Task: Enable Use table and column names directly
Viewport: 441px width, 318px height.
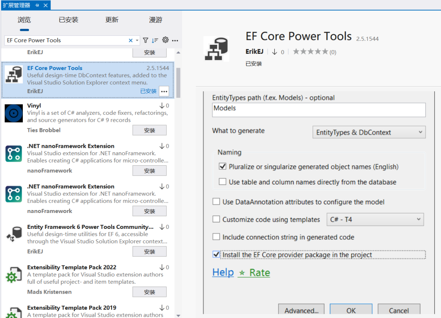Action: 223,182
